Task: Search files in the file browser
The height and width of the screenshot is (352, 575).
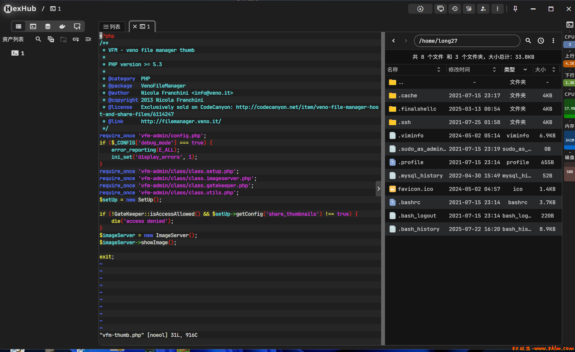Action: pos(528,41)
